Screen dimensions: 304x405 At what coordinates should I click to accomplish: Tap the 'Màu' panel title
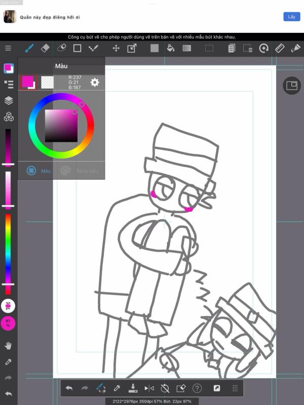click(x=61, y=66)
